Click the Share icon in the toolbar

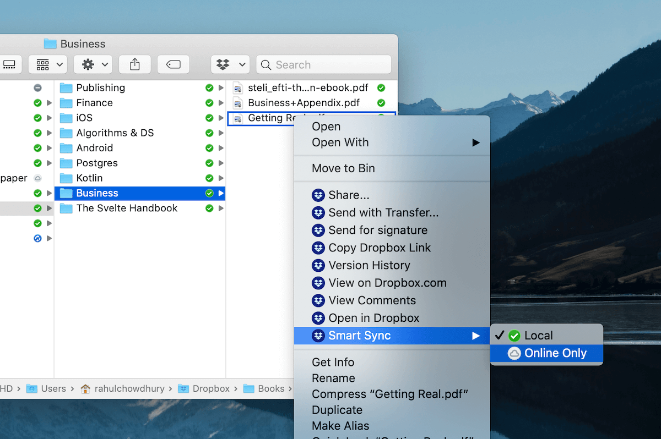pyautogui.click(x=134, y=64)
